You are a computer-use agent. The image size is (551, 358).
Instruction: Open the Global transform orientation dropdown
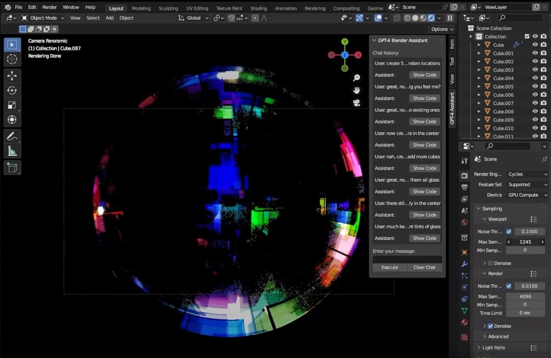point(194,18)
